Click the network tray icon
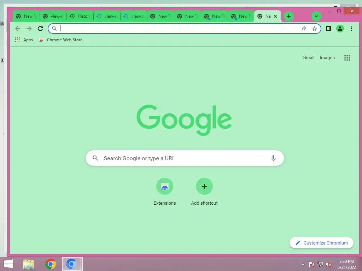The width and height of the screenshot is (362, 271). (x=320, y=264)
